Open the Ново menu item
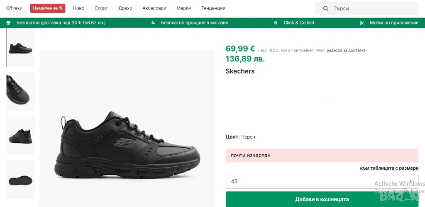The image size is (425, 207). pos(78,8)
